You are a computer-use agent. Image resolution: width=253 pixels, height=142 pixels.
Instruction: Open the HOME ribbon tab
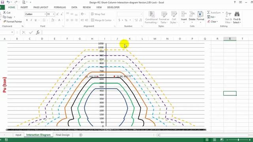(11, 7)
